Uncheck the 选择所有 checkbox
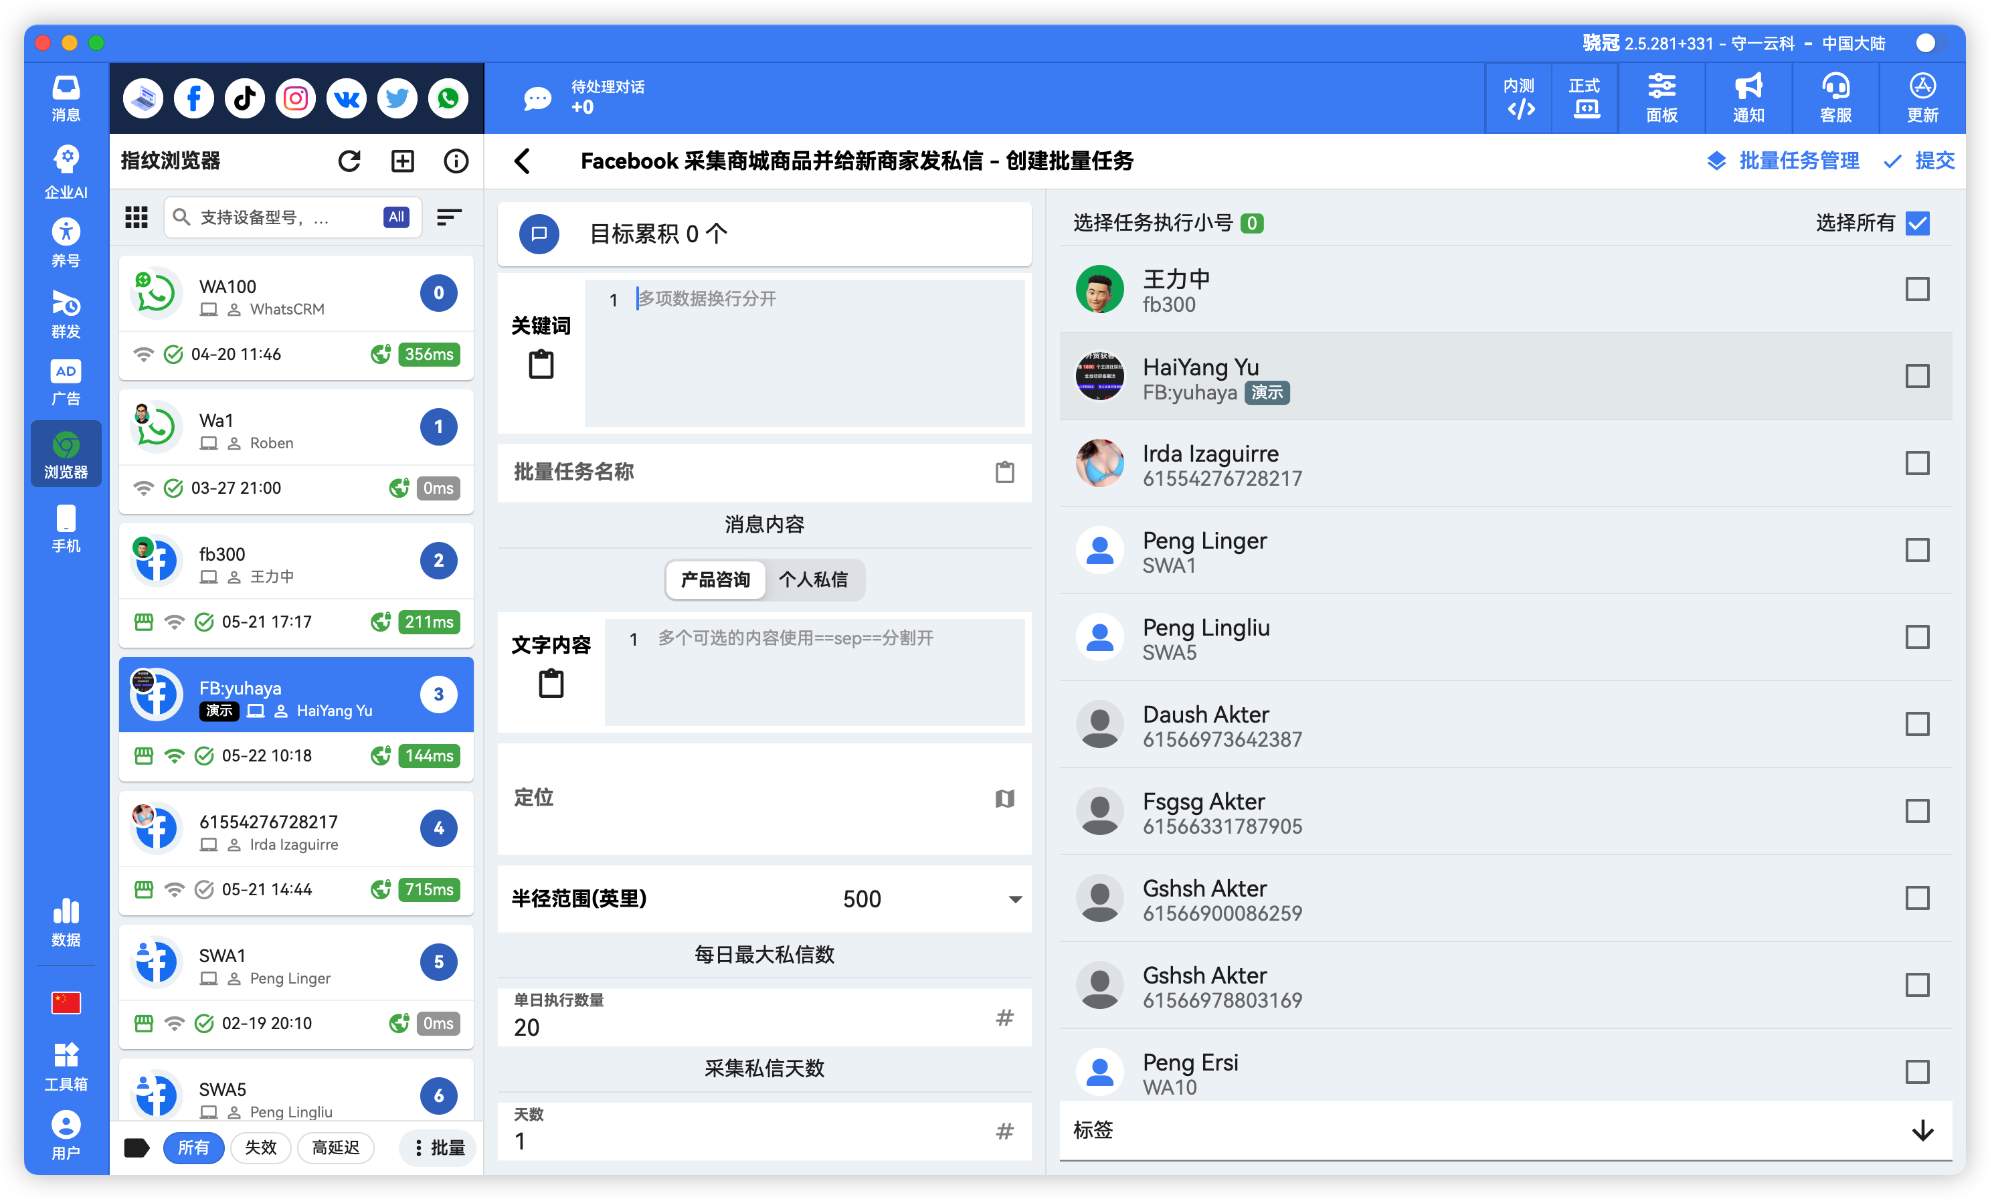 1917,223
